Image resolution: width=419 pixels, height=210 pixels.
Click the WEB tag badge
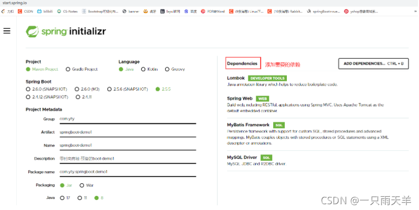pyautogui.click(x=263, y=99)
